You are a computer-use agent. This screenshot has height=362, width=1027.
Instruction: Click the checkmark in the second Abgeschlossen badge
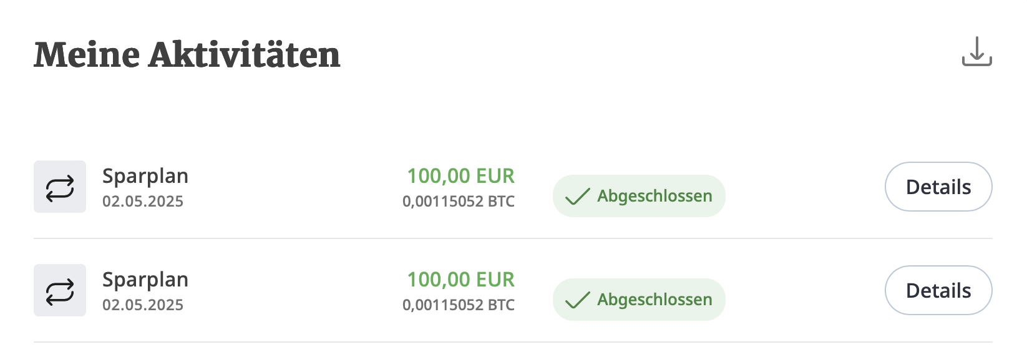[x=577, y=300]
